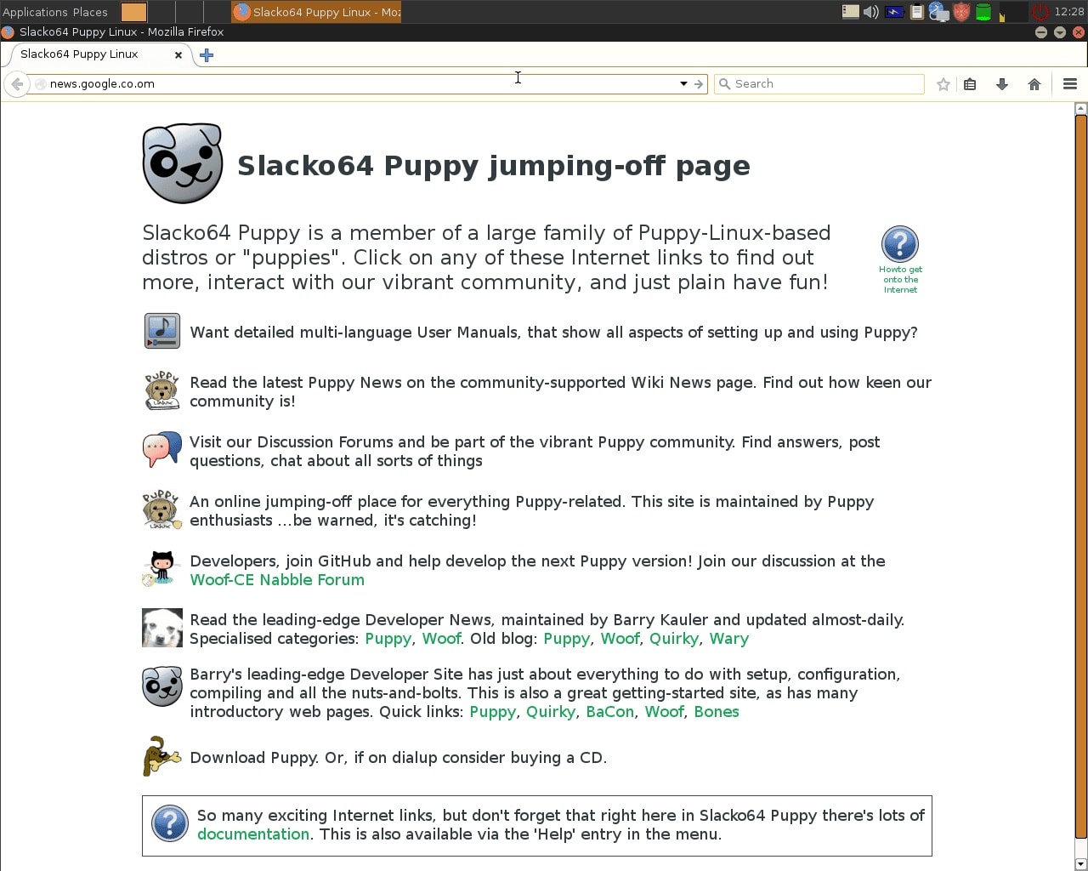Open the network connection tray icon
The image size is (1088, 871).
click(x=938, y=12)
